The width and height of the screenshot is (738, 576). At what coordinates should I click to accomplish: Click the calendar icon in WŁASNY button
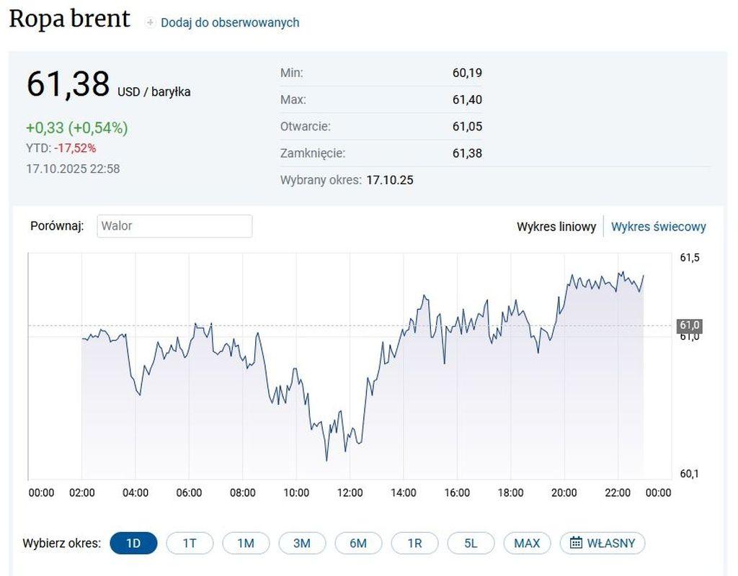point(576,543)
